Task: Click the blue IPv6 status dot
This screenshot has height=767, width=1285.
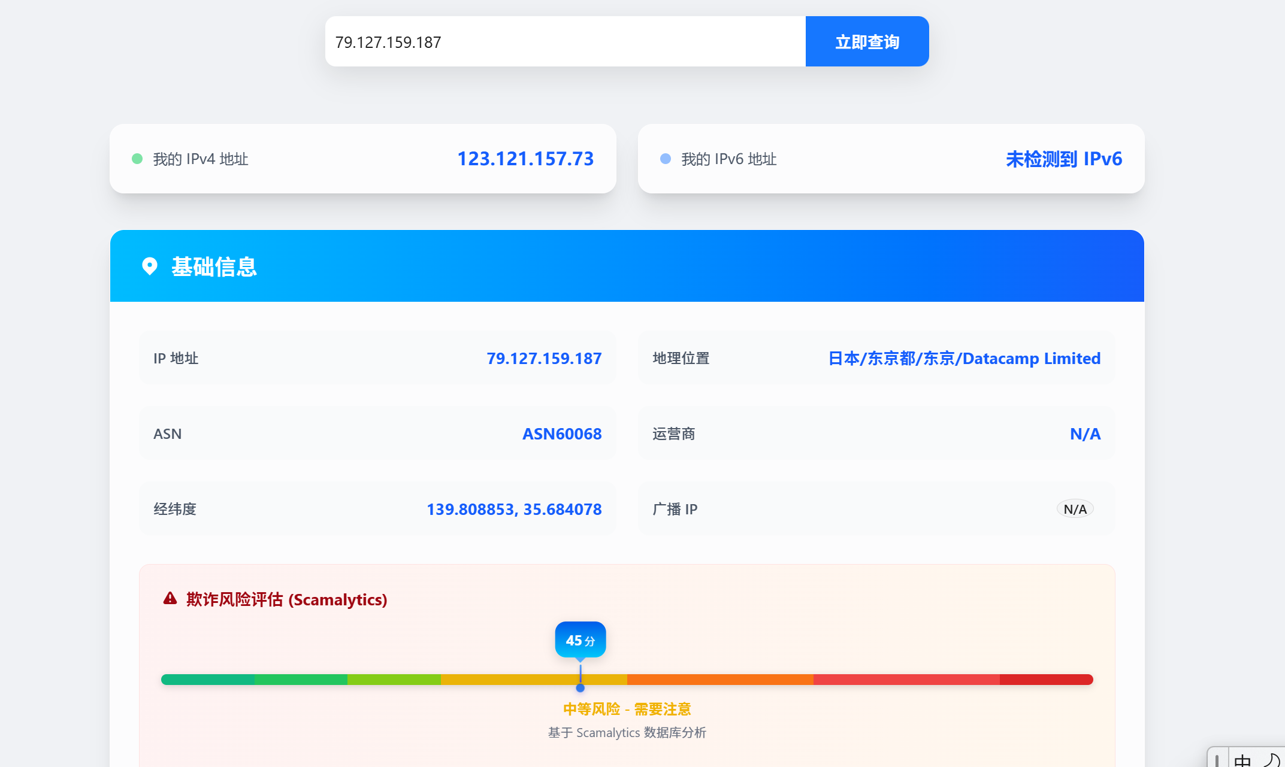Action: (665, 159)
